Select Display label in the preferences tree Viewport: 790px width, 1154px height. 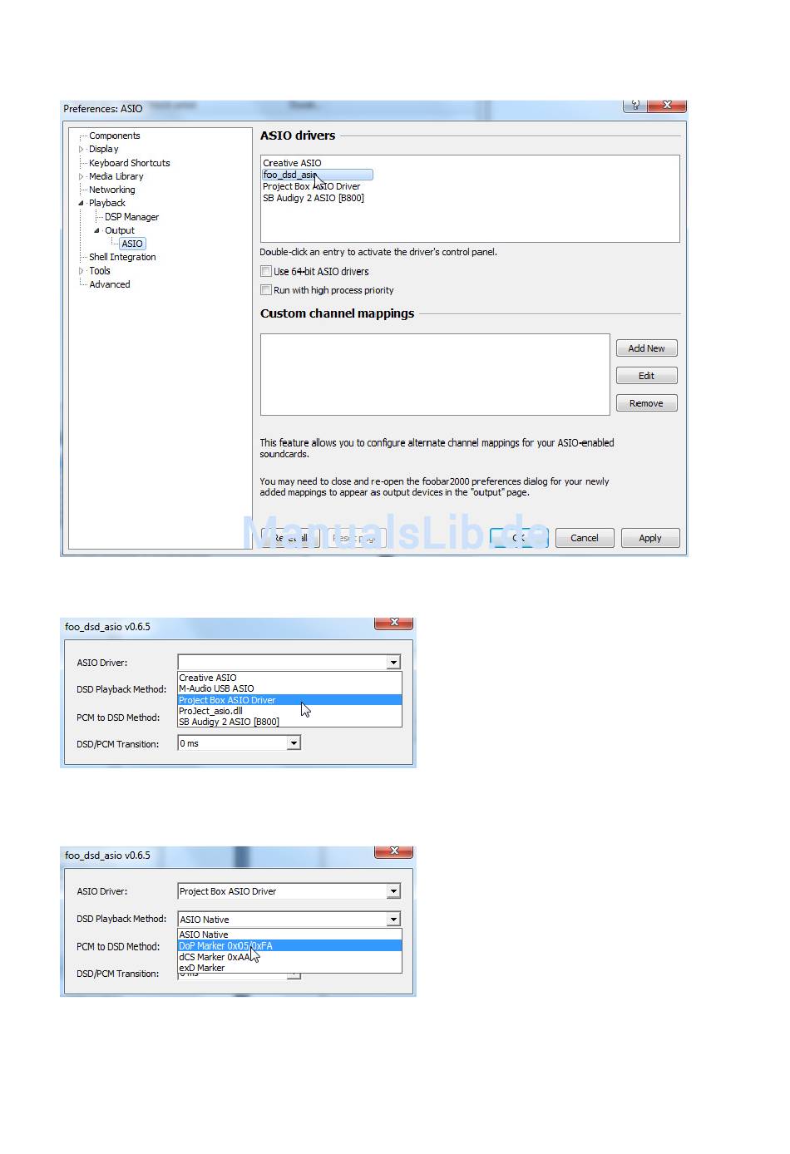click(x=104, y=150)
